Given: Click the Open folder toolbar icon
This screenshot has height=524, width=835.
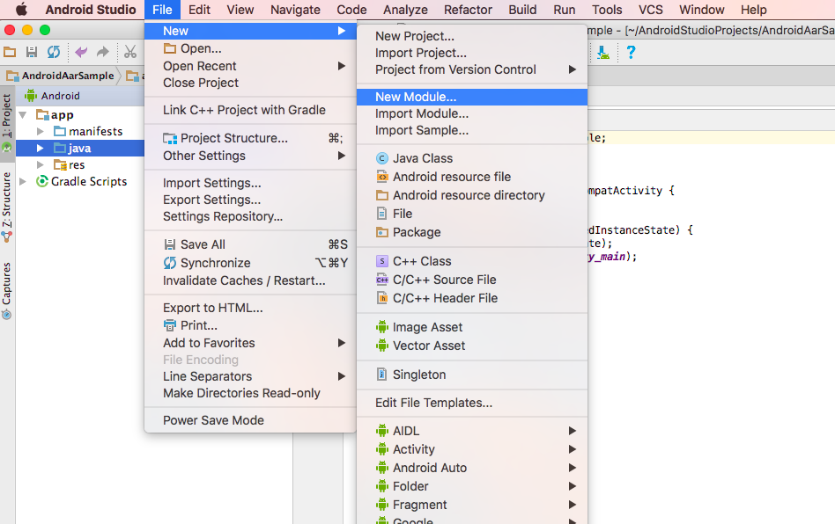Looking at the screenshot, I should tap(10, 52).
